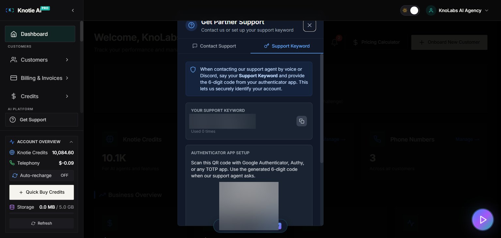Screen dimensions: 501x238
Task: Open the Dashboard page
Action: pos(40,34)
